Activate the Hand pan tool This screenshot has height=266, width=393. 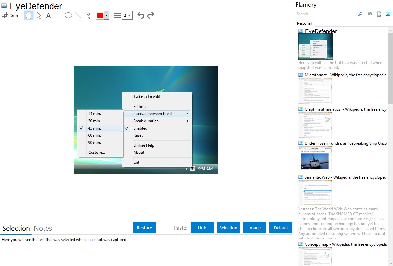[29, 15]
